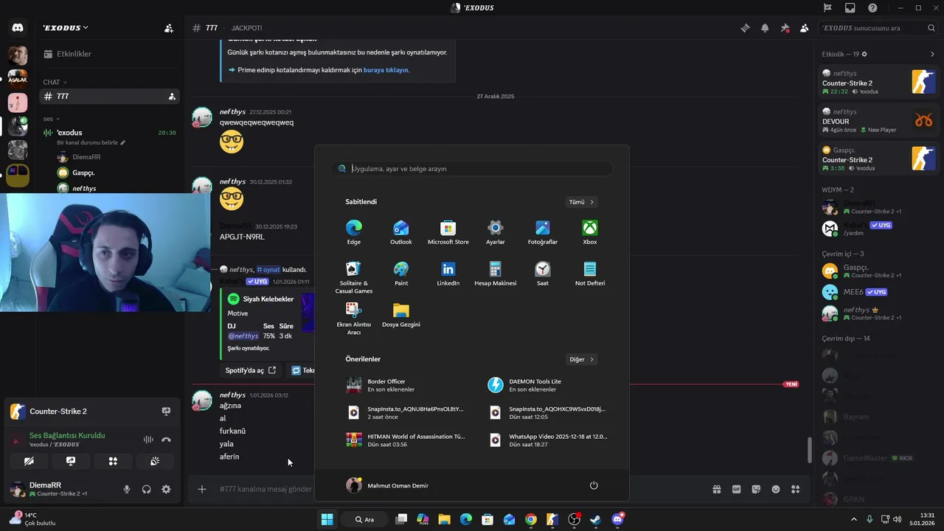Open Dosya Gezgini from Start menu
The image size is (944, 531).
tap(401, 315)
